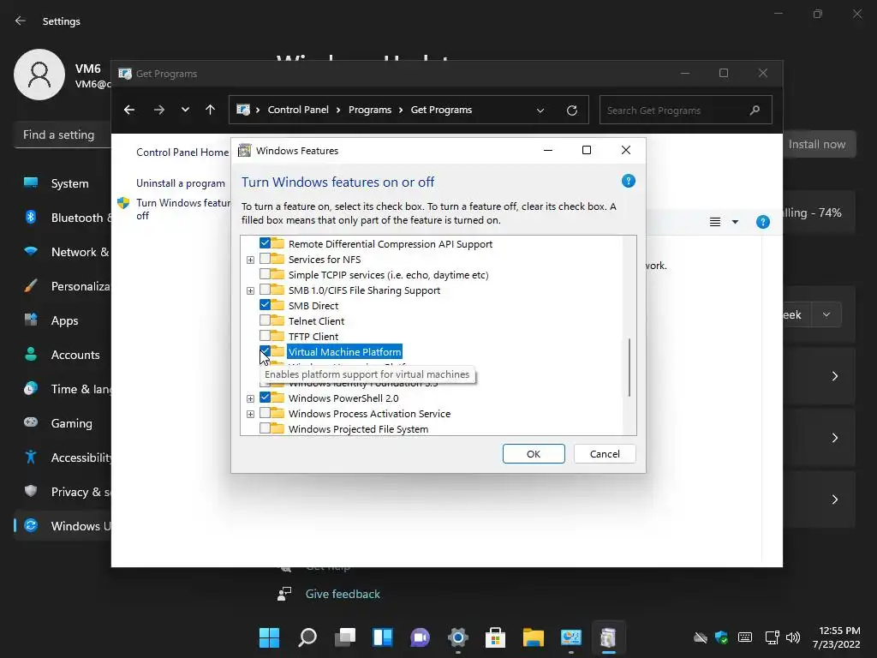Click the Control Panel breadcrumb
Screen dimensions: 877x658
pos(298,110)
